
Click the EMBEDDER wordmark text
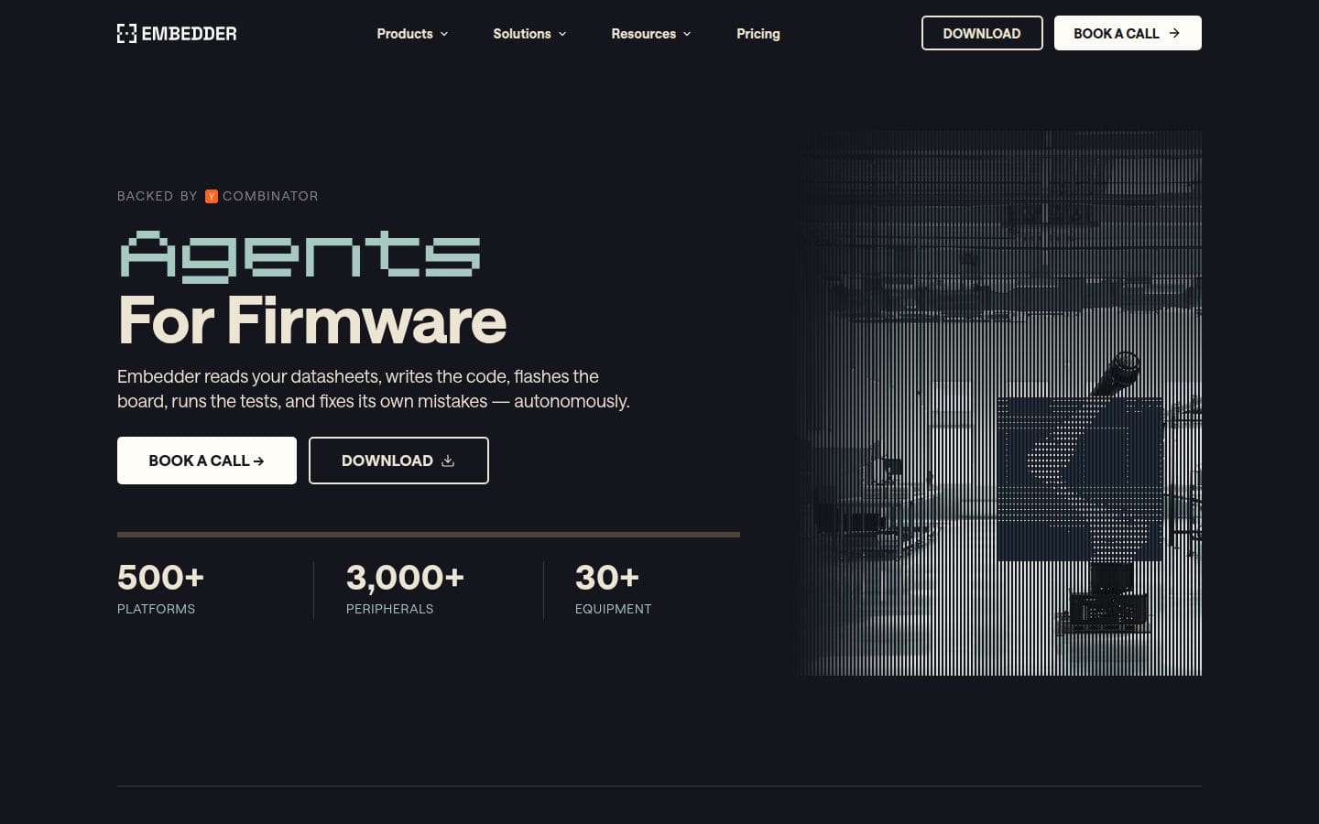(x=190, y=34)
